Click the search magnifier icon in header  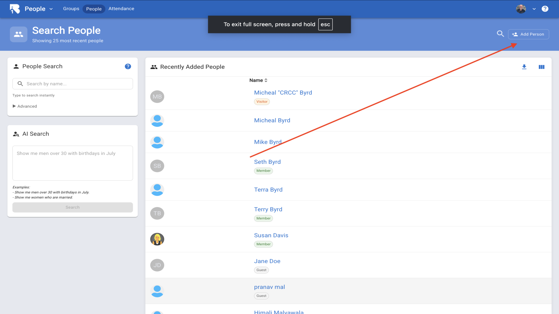pos(500,34)
